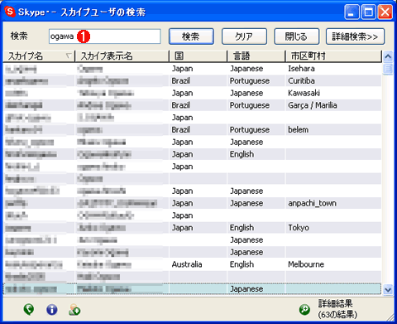This screenshot has height=324, width=397.
Task: Sort by 市区町村 column header
Action: (x=333, y=56)
